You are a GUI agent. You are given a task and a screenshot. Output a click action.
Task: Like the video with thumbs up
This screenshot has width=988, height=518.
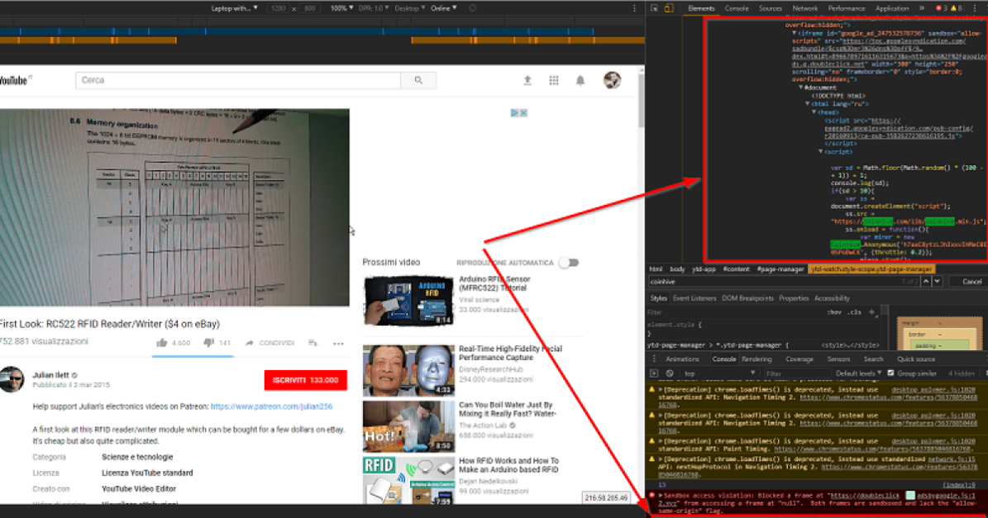(162, 342)
